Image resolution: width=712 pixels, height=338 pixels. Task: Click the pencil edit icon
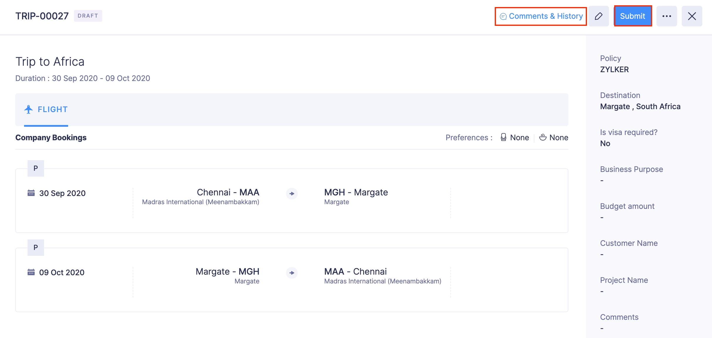pyautogui.click(x=598, y=16)
